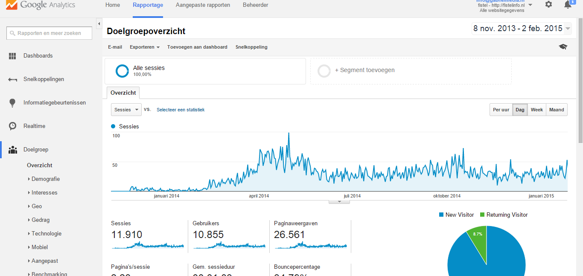Open the settings gear menu
The image size is (583, 276).
click(548, 4)
